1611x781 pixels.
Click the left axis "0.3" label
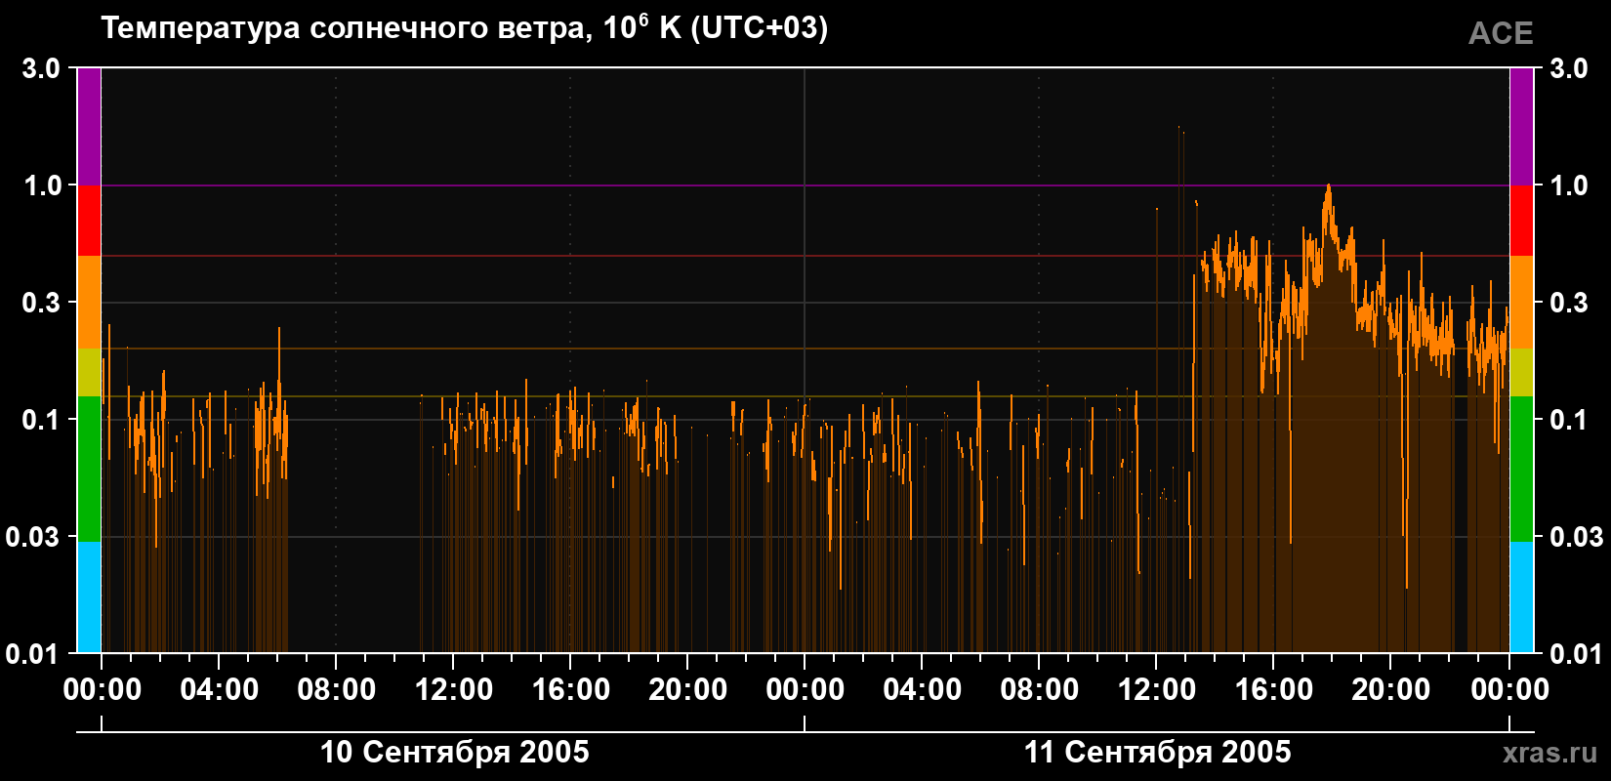pyautogui.click(x=41, y=303)
